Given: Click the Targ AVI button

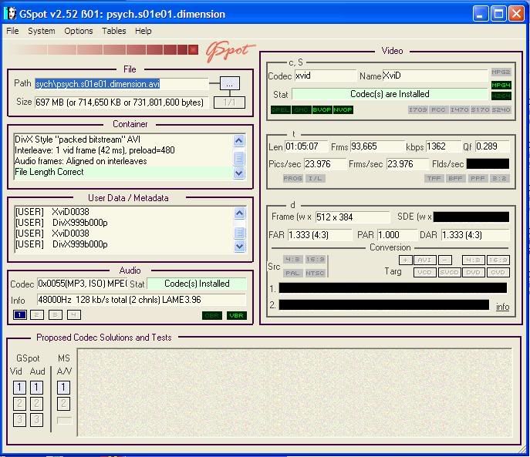Looking at the screenshot, I should (x=425, y=260).
